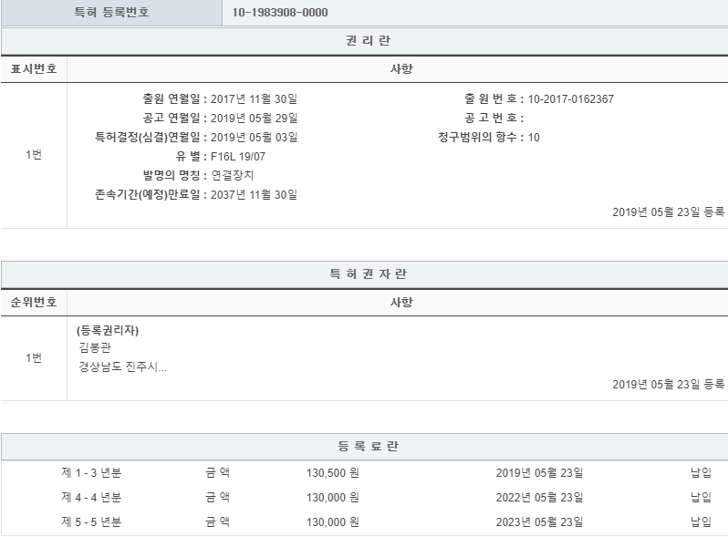Click 납입 status for 5-5 year row
This screenshot has width=728, height=537.
coord(701,522)
